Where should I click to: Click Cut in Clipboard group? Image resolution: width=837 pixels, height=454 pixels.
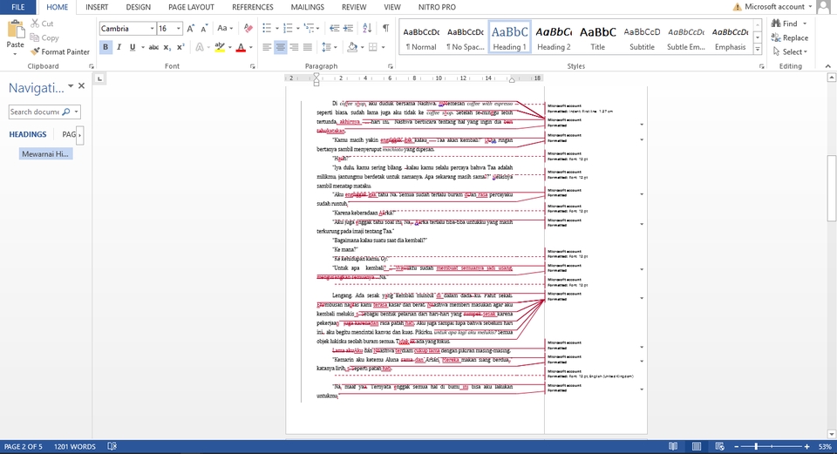42,24
